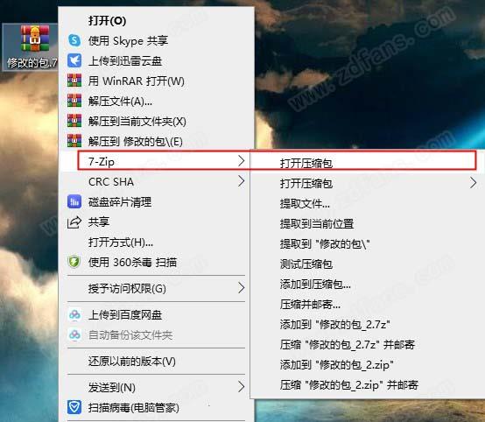This screenshot has height=422, width=485.
Task: Click the 电脑管家 blue shield icon
Action: coord(74,407)
